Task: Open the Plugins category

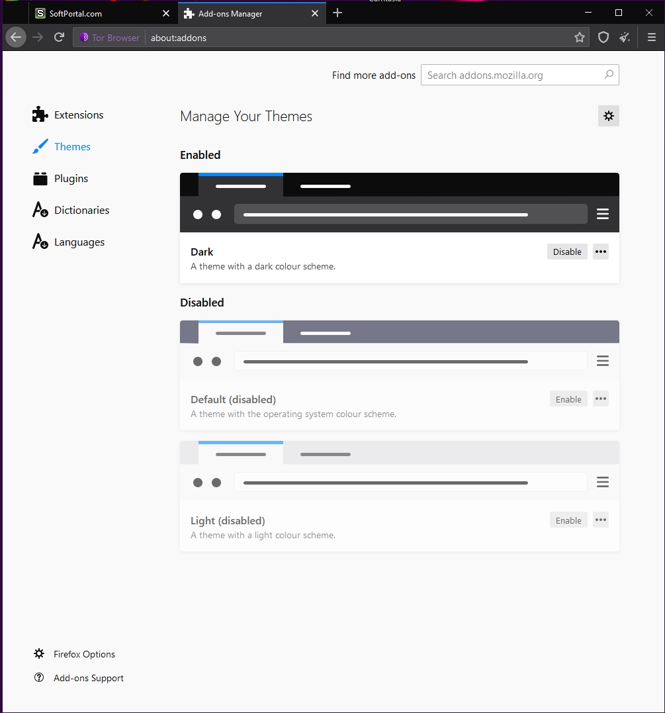Action: [x=60, y=178]
